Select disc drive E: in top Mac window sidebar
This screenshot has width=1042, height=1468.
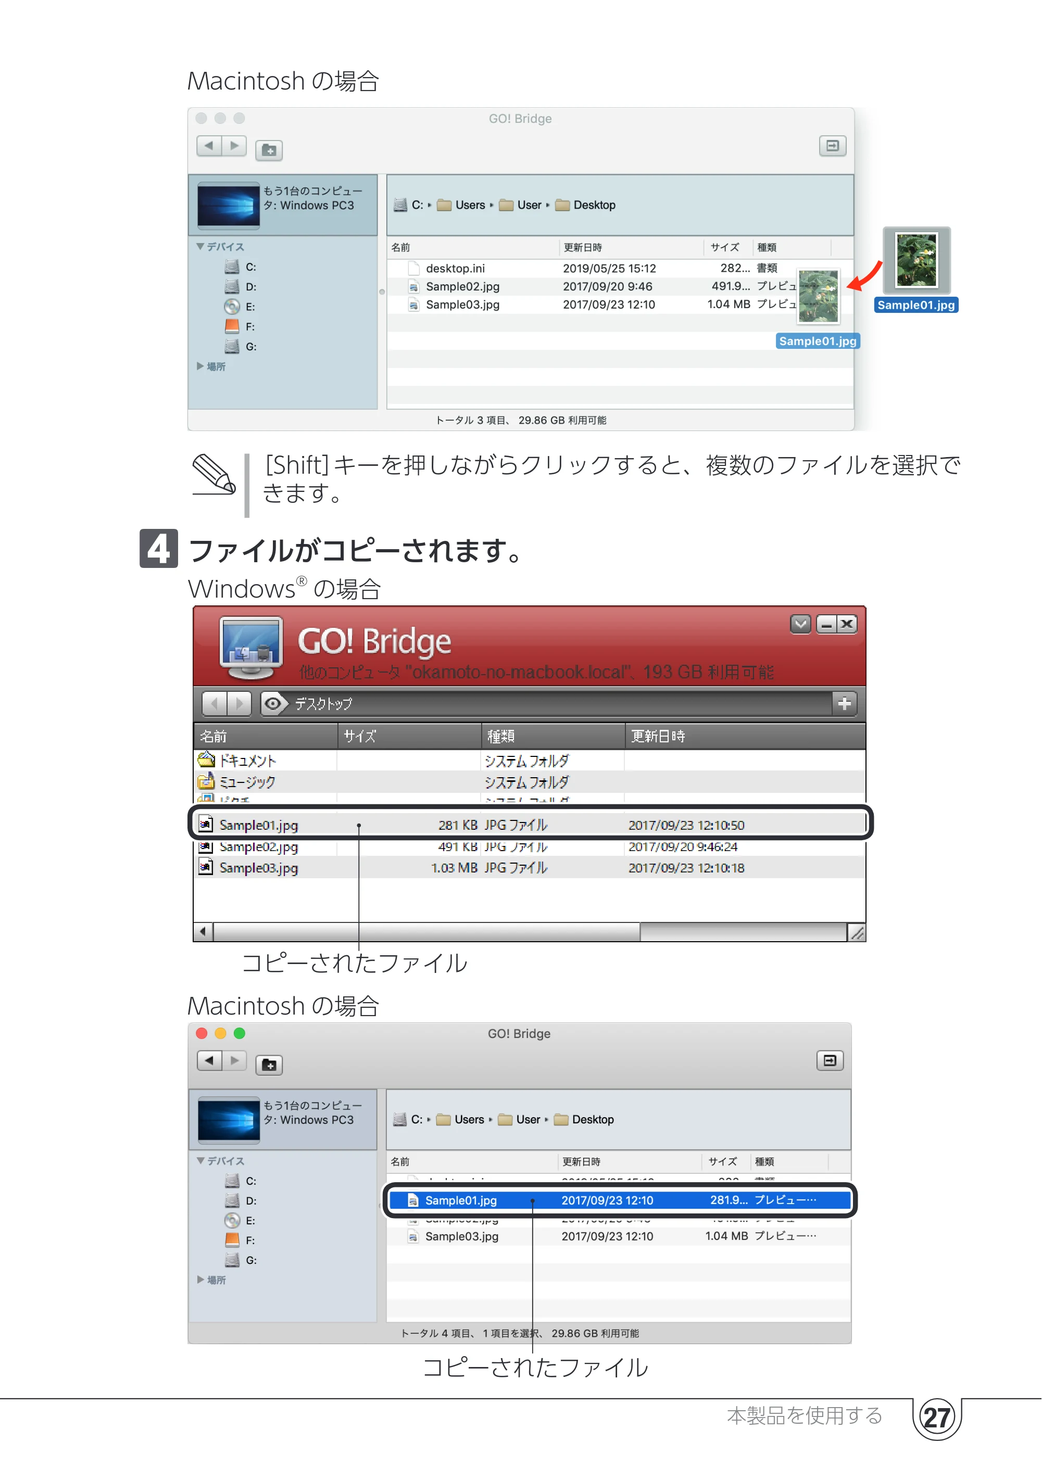[x=241, y=307]
